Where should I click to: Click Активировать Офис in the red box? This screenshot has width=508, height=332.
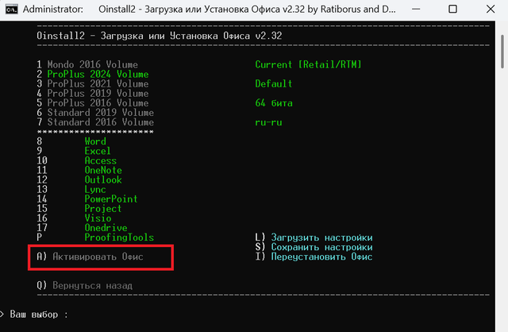99,257
